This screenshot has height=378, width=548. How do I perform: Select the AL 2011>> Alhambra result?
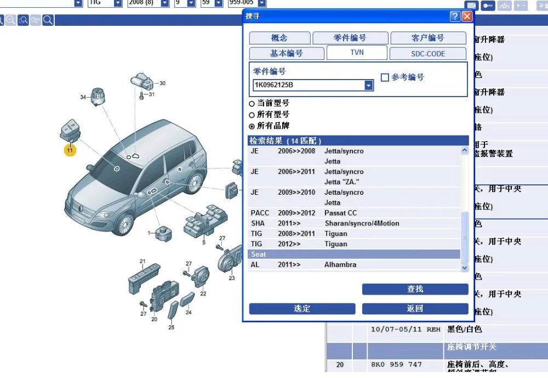(354, 264)
